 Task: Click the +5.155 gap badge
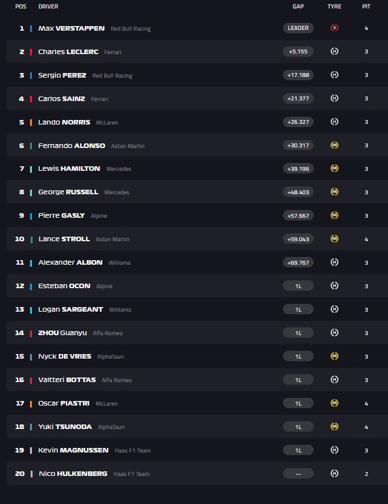298,52
